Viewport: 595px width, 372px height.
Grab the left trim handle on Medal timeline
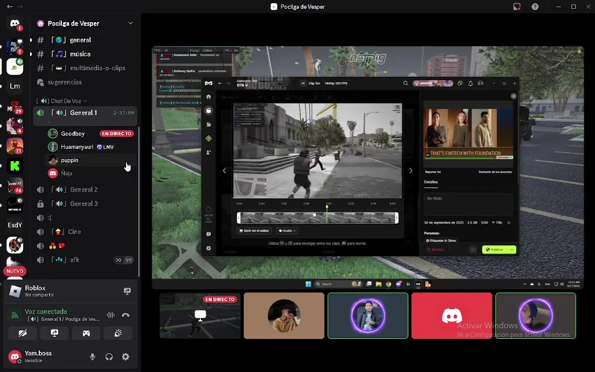click(239, 218)
